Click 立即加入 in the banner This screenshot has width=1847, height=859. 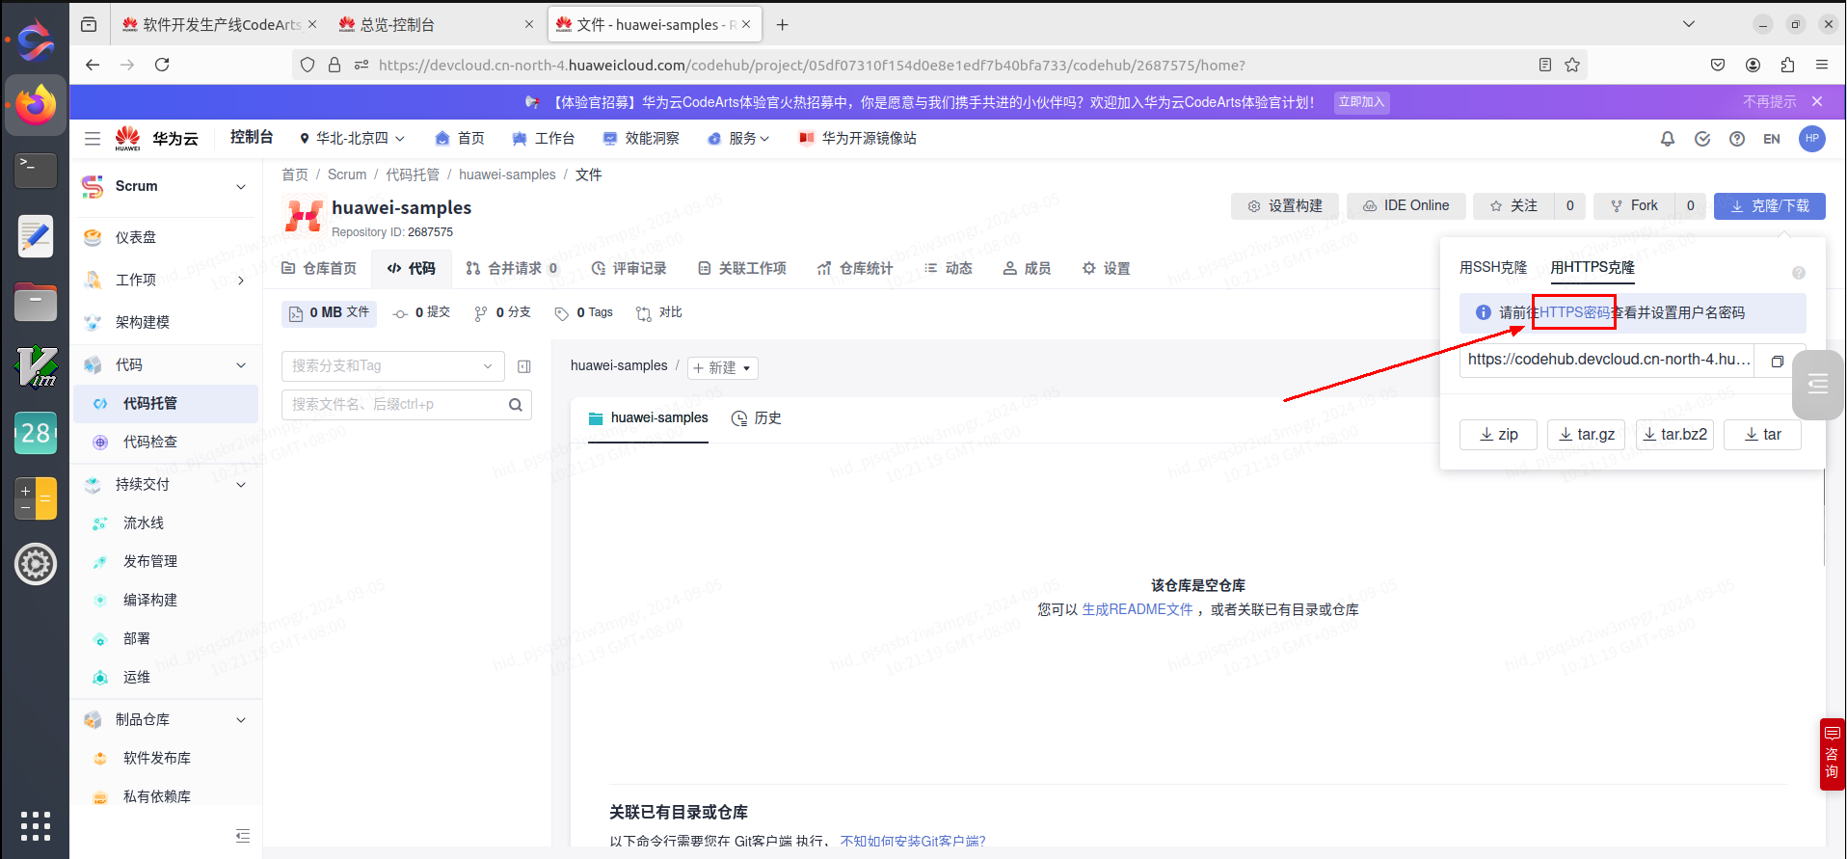point(1361,102)
